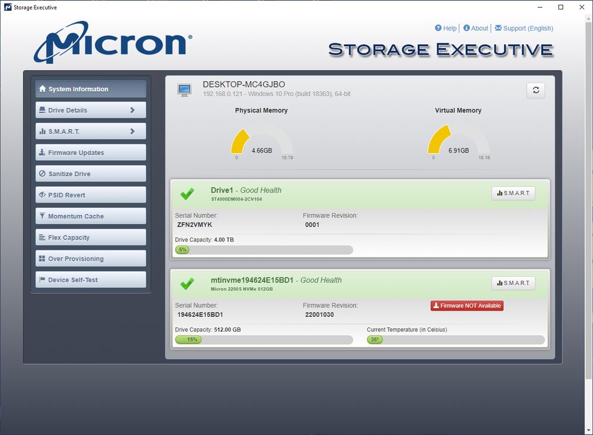Click the Drive1 capacity bar showing 5%
The image size is (593, 435).
click(264, 250)
